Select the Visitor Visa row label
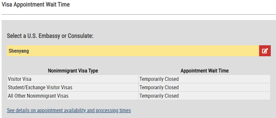276x118 pixels. 19,79
